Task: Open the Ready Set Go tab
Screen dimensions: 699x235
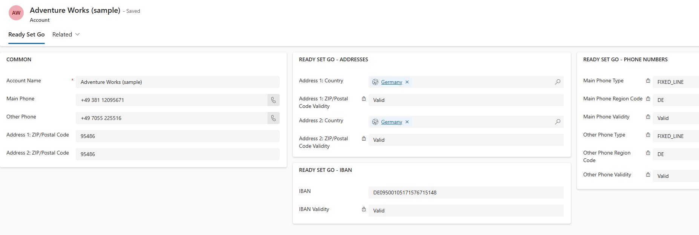Action: (x=26, y=35)
